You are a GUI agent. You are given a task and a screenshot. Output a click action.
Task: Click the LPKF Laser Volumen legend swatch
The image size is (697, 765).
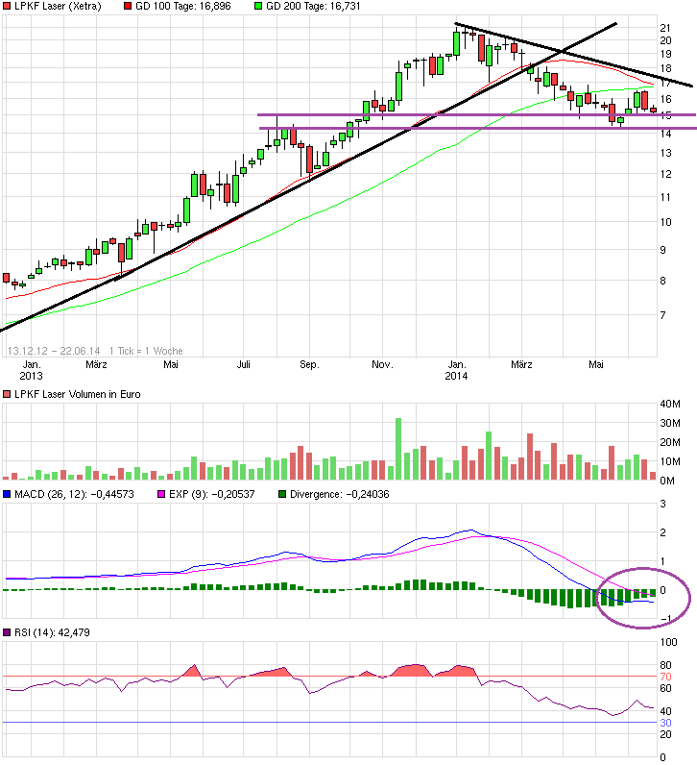[7, 394]
